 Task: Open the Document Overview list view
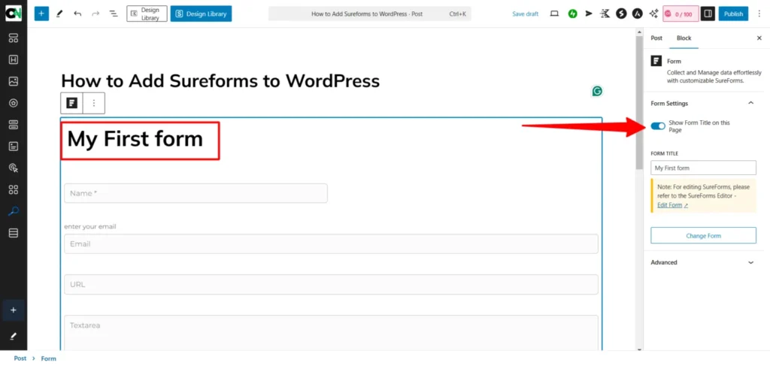pos(114,14)
